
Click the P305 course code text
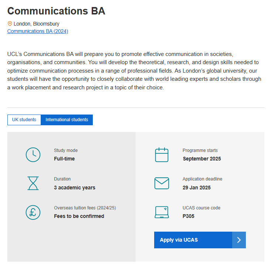pyautogui.click(x=189, y=216)
